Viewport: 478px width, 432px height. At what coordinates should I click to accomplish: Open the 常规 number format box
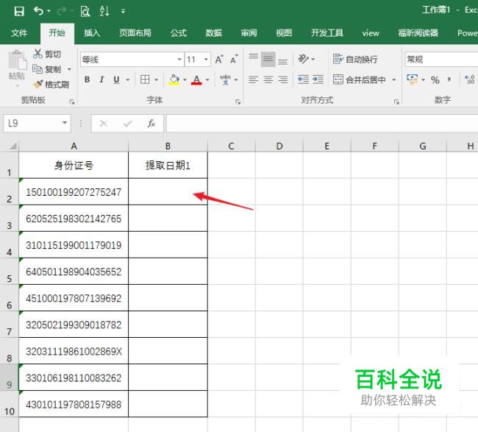tap(441, 59)
